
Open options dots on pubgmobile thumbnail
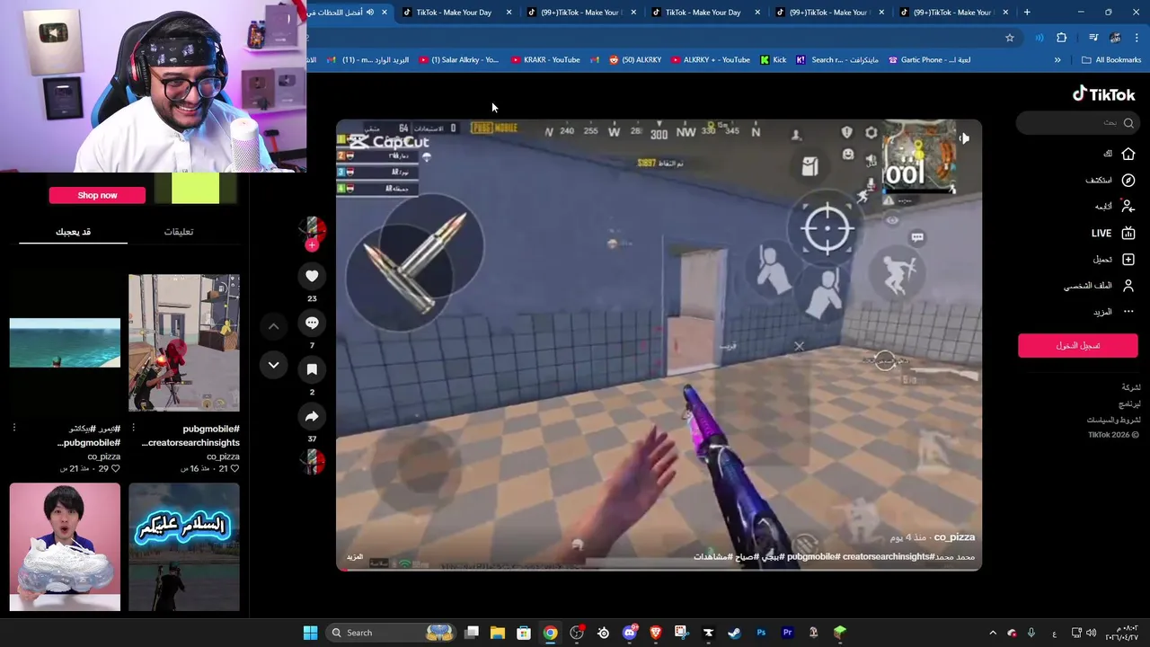tap(133, 428)
